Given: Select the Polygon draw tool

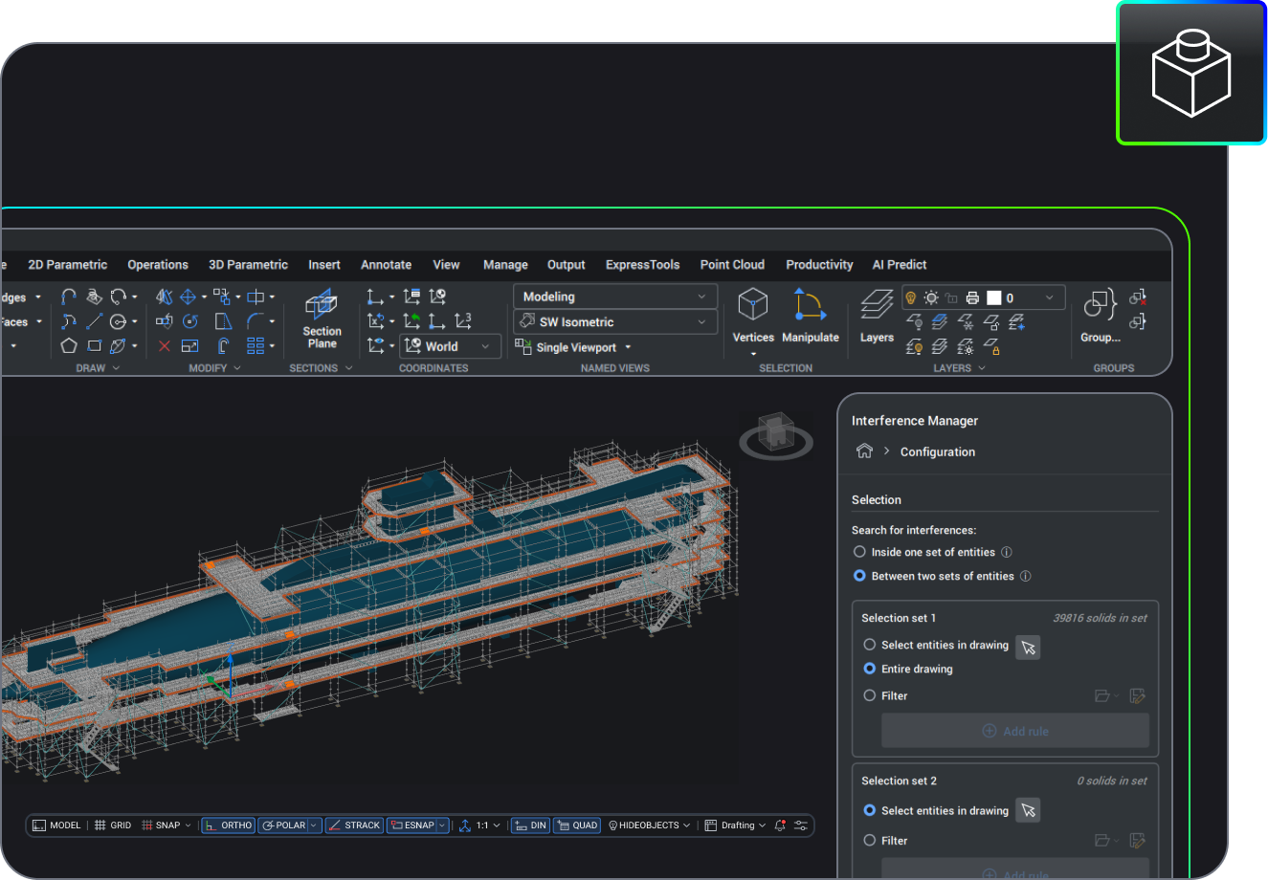Looking at the screenshot, I should point(69,345).
